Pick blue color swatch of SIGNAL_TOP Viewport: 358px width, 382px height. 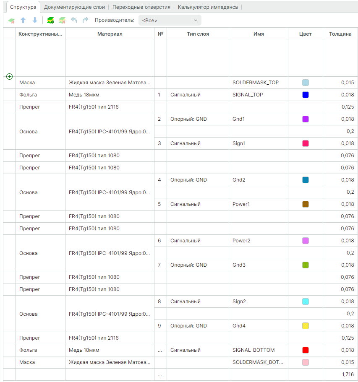click(305, 95)
